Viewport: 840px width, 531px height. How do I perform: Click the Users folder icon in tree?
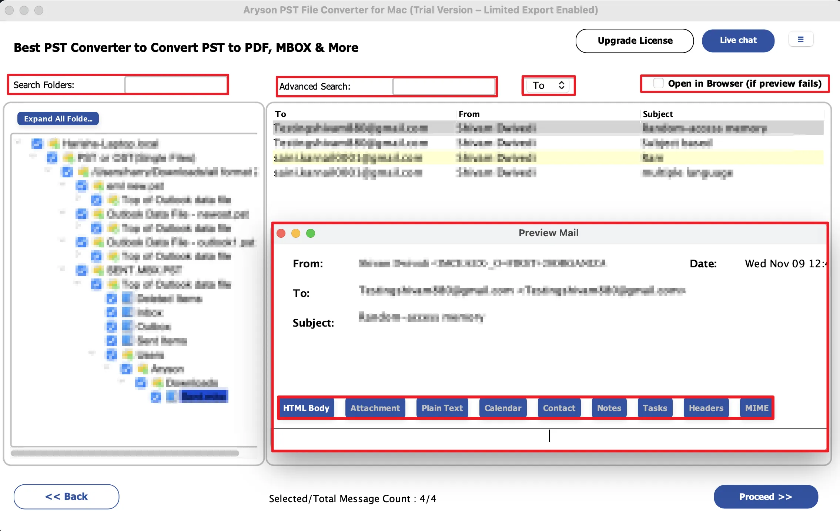coord(128,354)
